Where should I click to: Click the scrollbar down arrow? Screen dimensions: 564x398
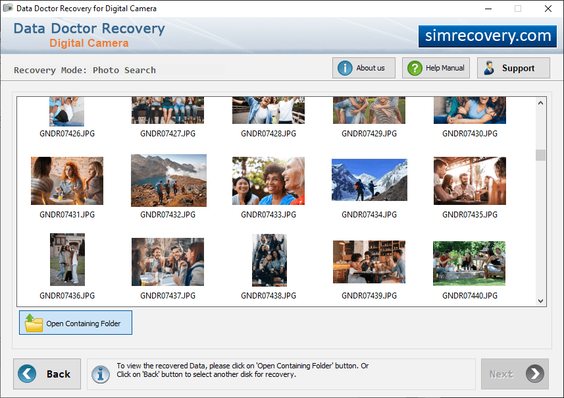tap(540, 300)
